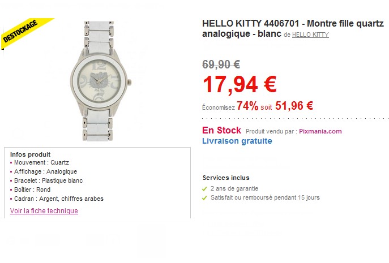Click the 'Services inclus' heading
The width and height of the screenshot is (389, 263).
(226, 178)
